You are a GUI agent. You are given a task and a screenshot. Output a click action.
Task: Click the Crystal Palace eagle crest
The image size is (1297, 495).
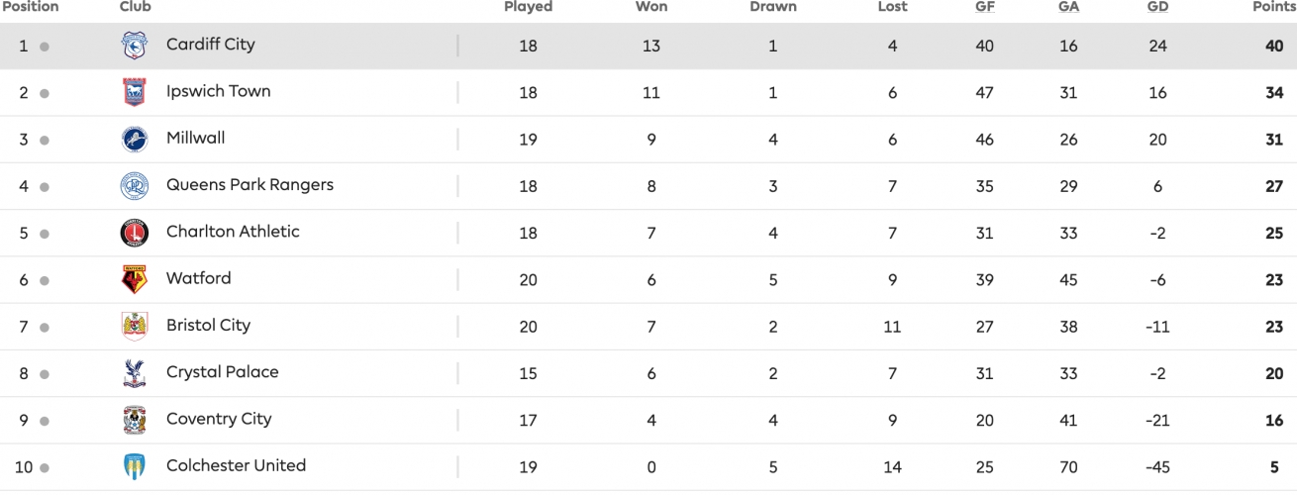[x=134, y=373]
